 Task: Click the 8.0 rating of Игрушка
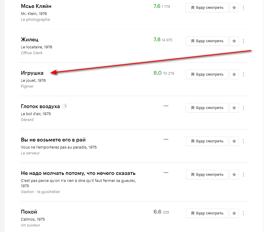(x=158, y=73)
